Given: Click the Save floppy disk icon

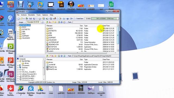Looking at the screenshot, I should 30,19.
